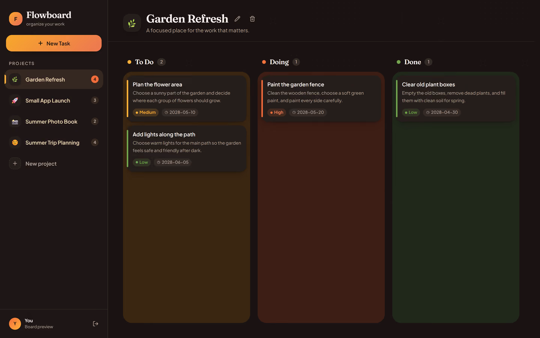Click the count badge 4 on Garden Refresh
This screenshot has height=338, width=540.
(x=95, y=79)
